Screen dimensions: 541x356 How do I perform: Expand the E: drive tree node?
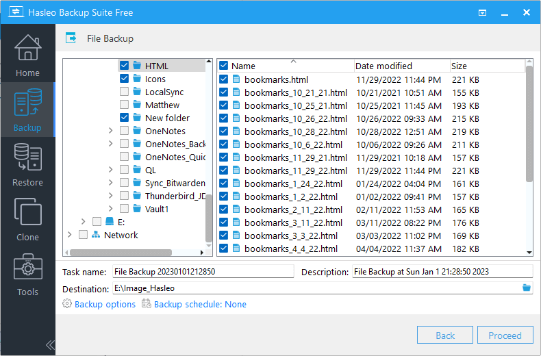(x=83, y=222)
